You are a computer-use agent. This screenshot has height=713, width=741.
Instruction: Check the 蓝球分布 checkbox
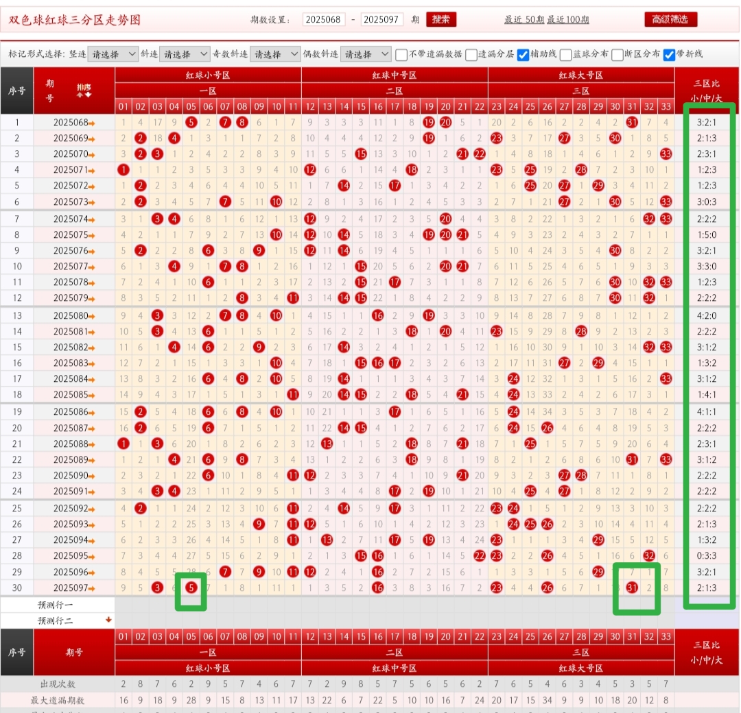(x=566, y=54)
